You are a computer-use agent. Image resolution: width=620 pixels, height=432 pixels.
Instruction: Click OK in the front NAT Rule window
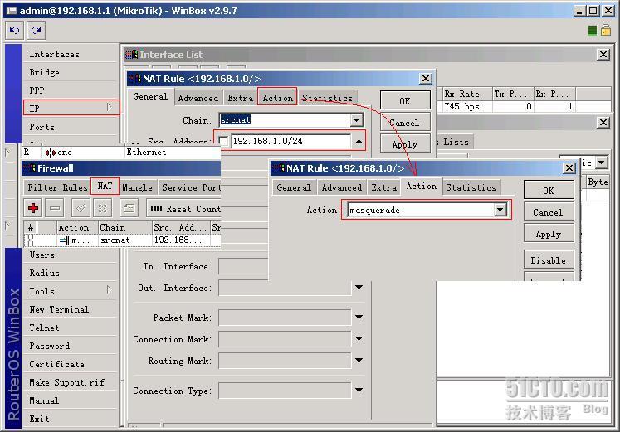pos(549,191)
